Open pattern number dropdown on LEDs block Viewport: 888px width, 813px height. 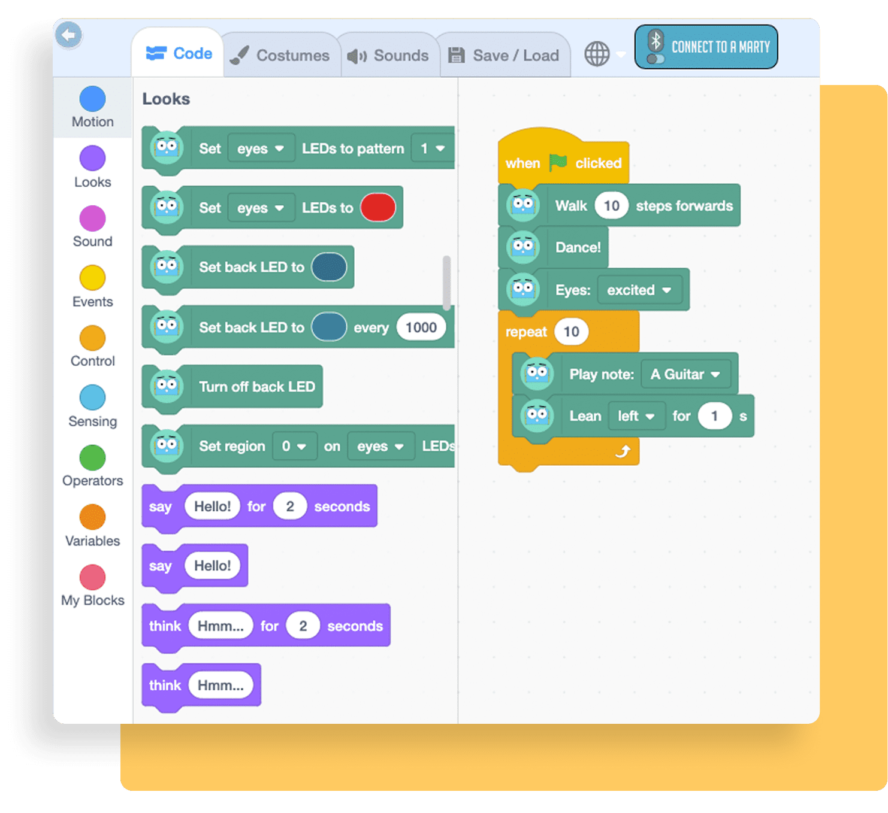(x=432, y=148)
